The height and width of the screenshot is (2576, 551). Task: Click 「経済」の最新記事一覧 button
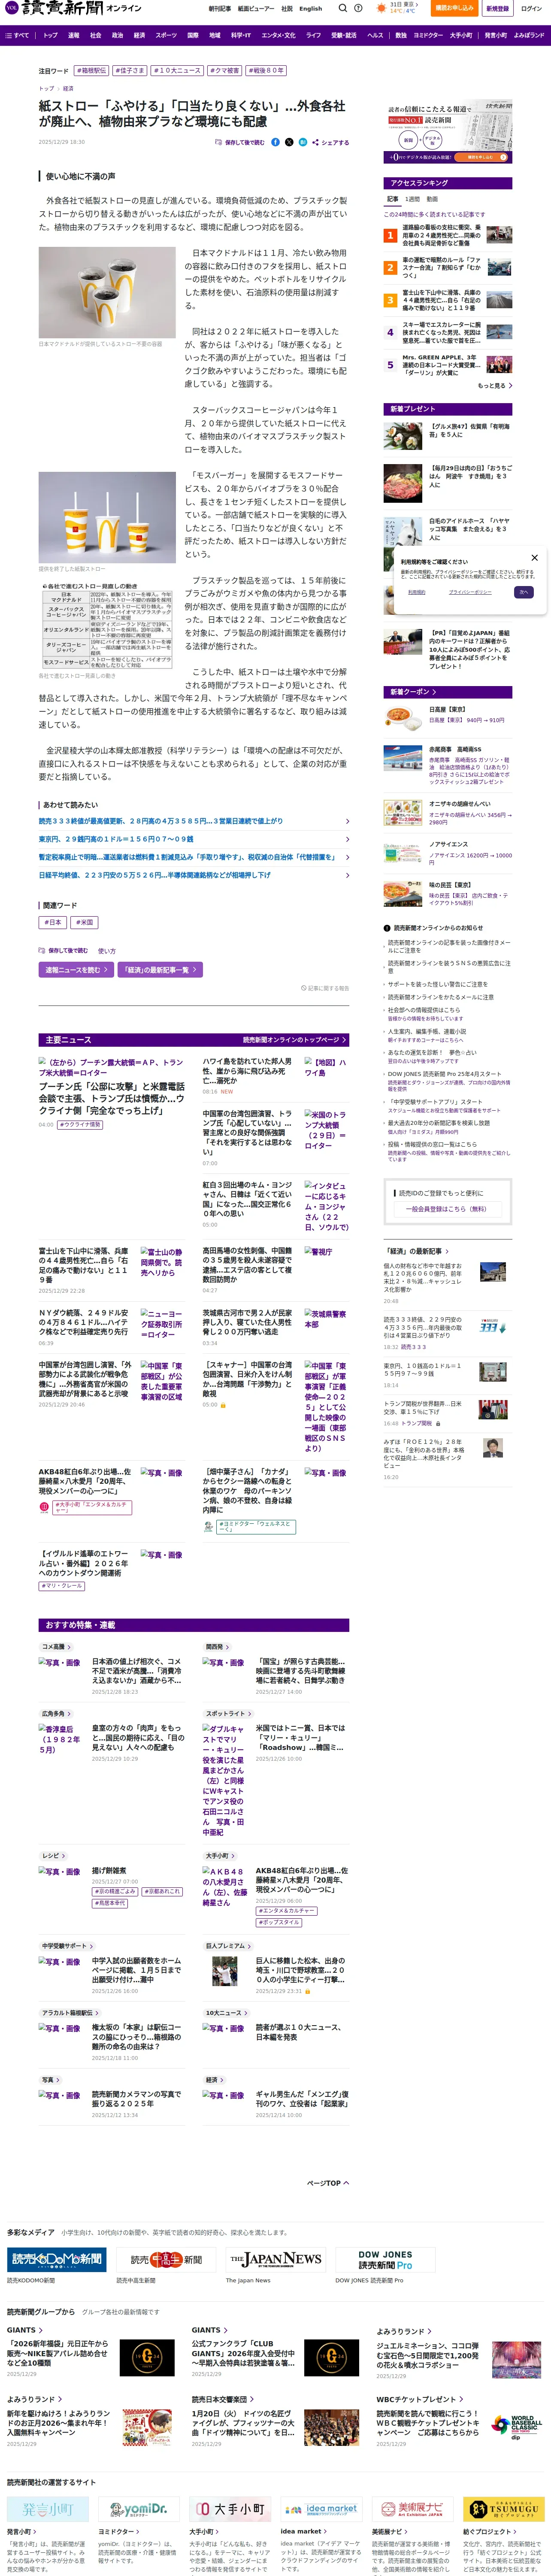point(161,969)
